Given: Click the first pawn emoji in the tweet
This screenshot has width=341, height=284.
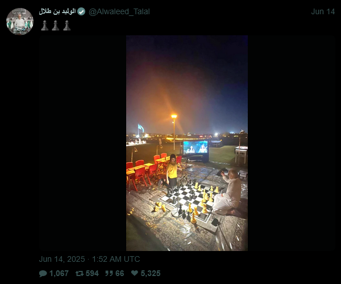Looking at the screenshot, I should click(44, 26).
